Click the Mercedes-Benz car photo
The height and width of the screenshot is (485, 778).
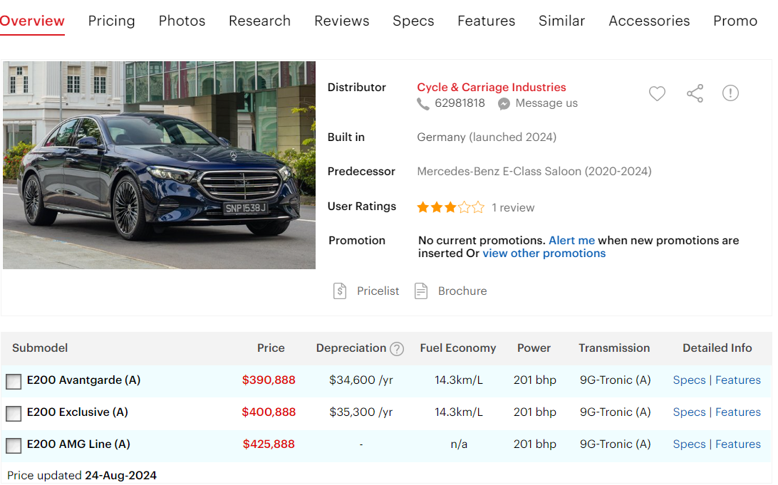160,165
